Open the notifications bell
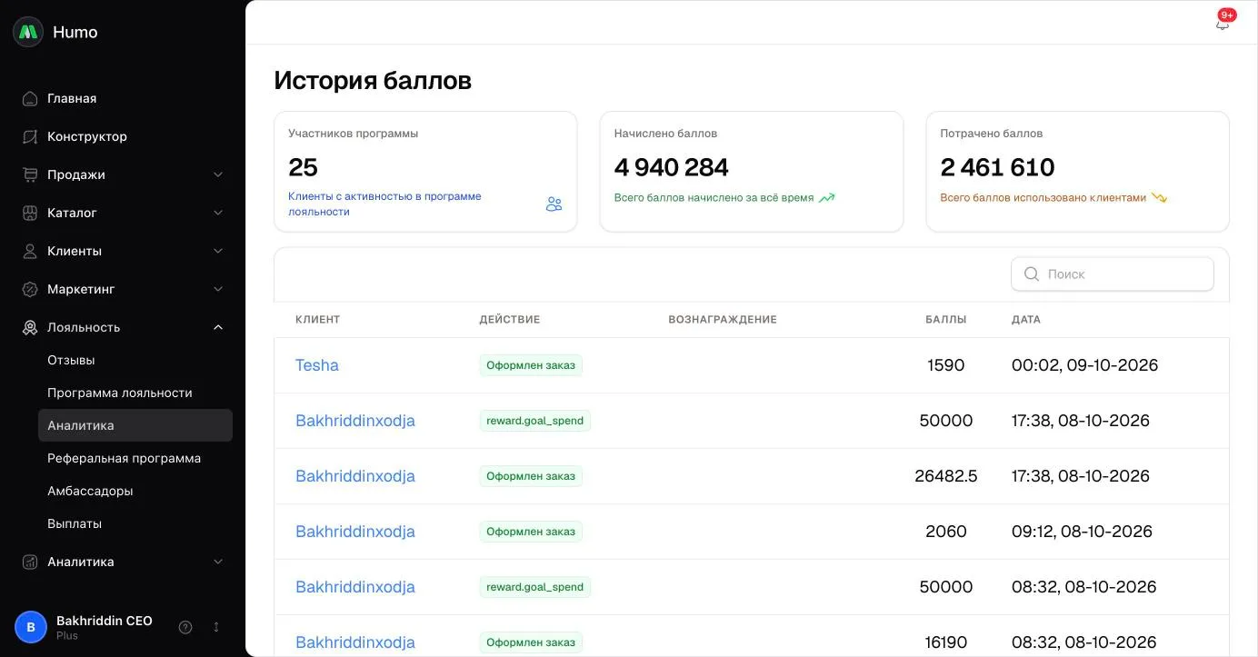This screenshot has height=657, width=1258. click(1223, 24)
